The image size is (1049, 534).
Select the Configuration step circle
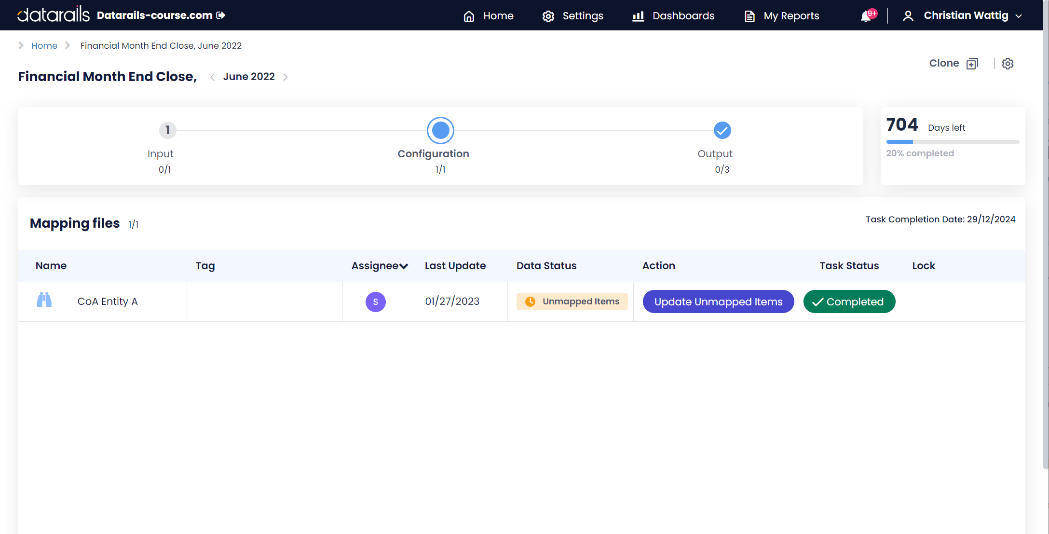click(x=440, y=130)
